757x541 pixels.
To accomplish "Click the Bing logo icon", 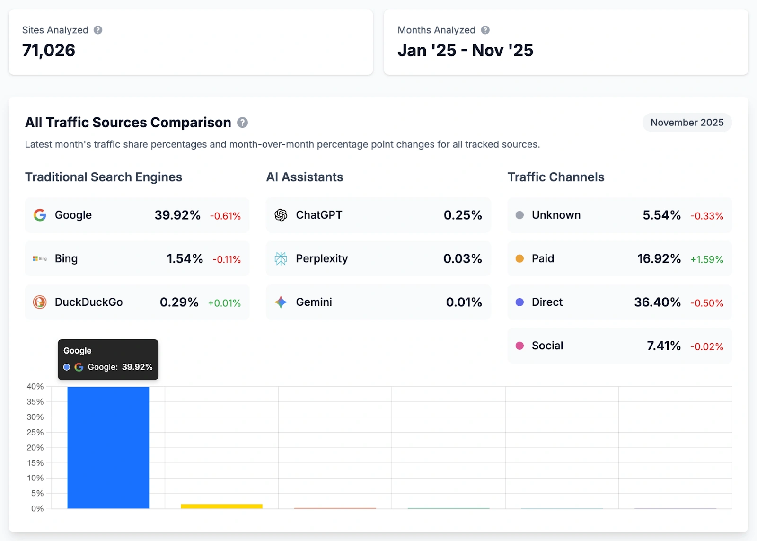I will pyautogui.click(x=40, y=258).
